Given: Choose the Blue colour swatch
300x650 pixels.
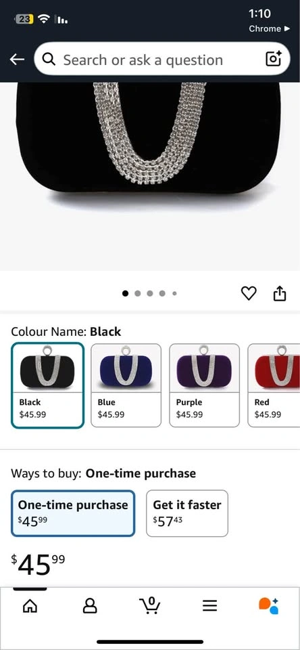Looking at the screenshot, I should pyautogui.click(x=126, y=385).
